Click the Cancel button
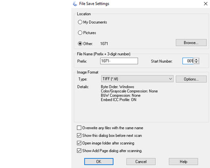 pos(141,162)
